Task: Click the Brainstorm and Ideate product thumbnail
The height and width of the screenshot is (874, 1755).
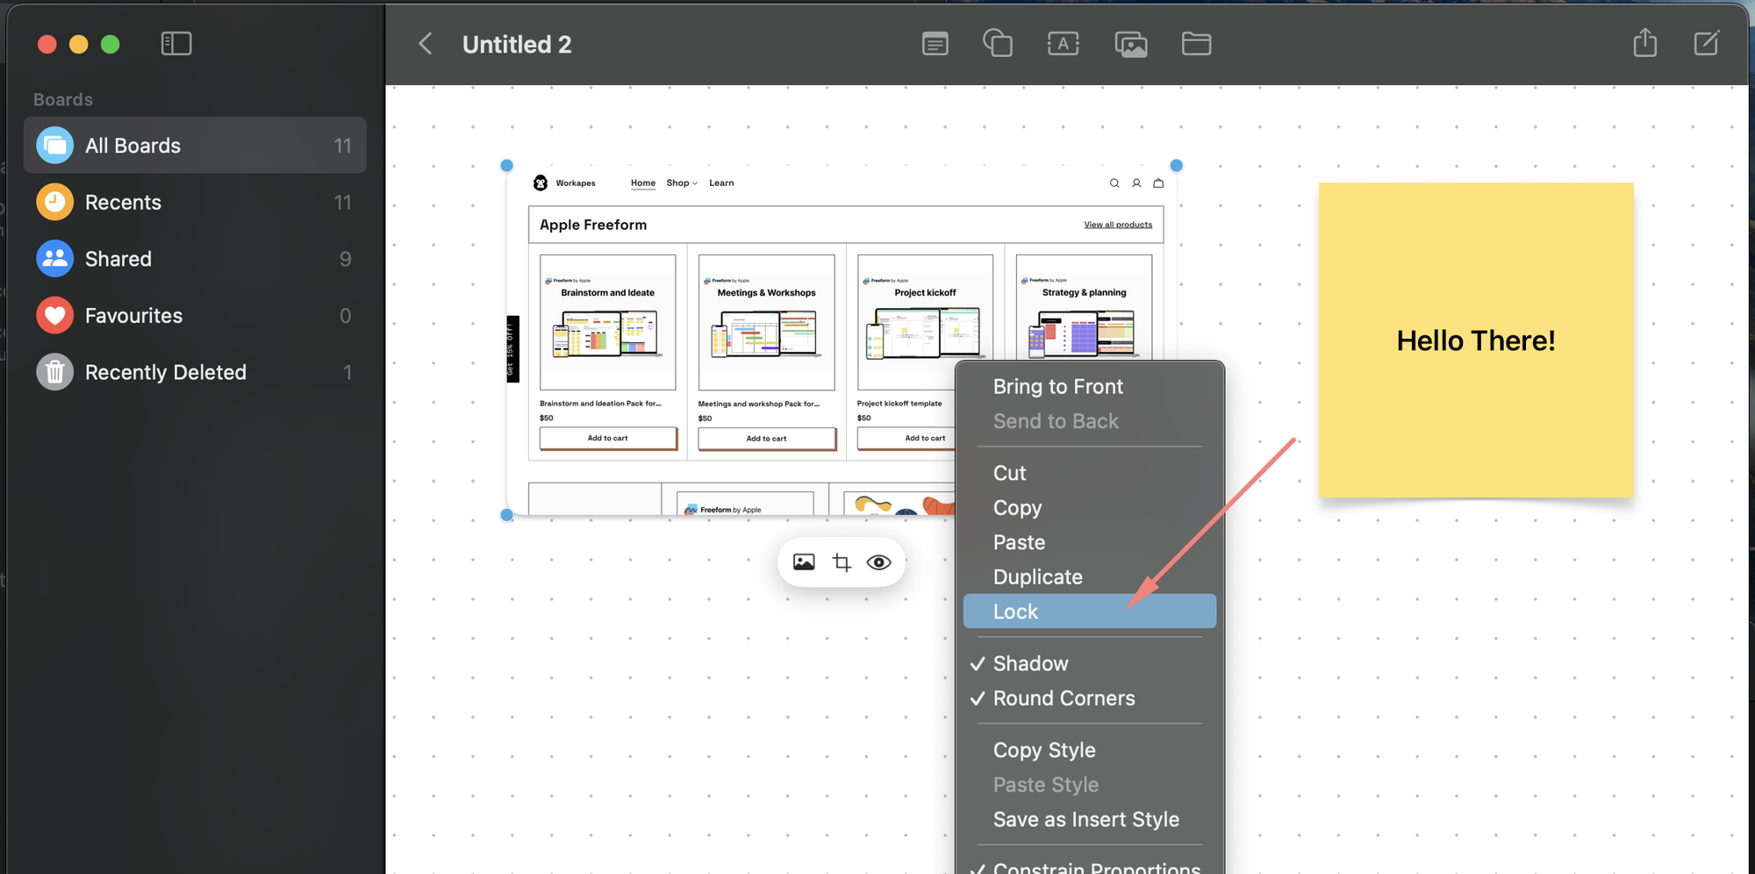Action: pyautogui.click(x=608, y=322)
